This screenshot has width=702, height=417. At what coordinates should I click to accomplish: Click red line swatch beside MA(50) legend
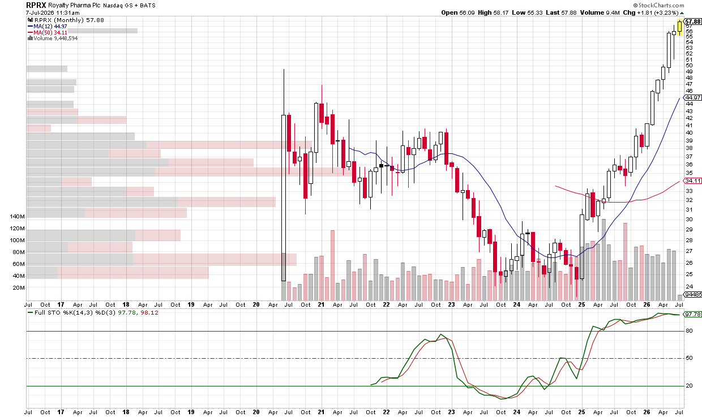tap(30, 33)
